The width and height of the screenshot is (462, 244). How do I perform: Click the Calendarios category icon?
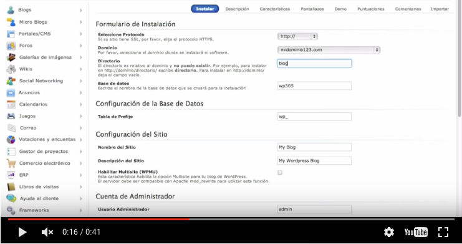click(11, 104)
